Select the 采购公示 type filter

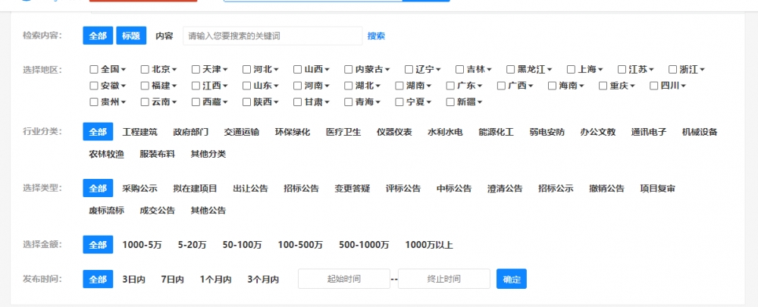(x=139, y=189)
